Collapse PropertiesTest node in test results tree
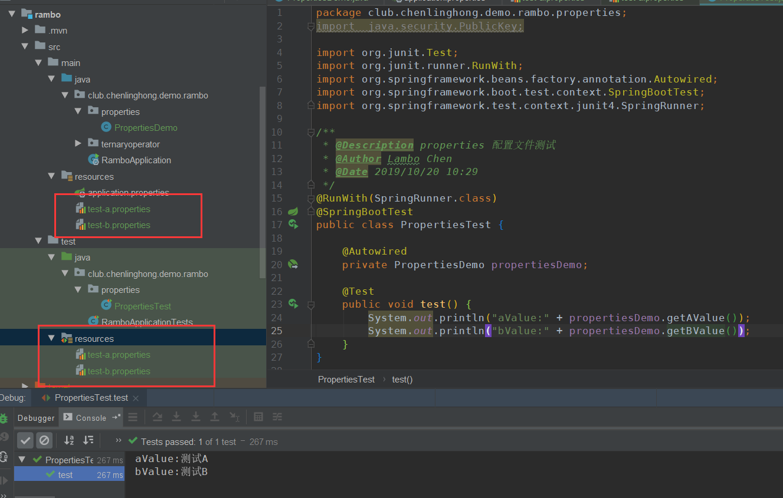This screenshot has width=783, height=498. [x=22, y=460]
